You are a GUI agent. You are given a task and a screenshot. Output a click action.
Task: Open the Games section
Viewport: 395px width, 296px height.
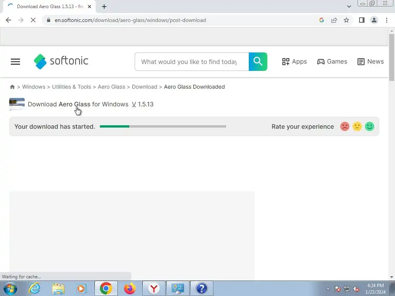click(332, 61)
